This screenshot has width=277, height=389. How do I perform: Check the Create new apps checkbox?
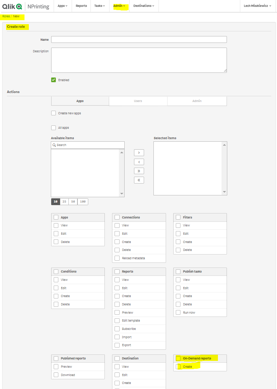pos(54,113)
